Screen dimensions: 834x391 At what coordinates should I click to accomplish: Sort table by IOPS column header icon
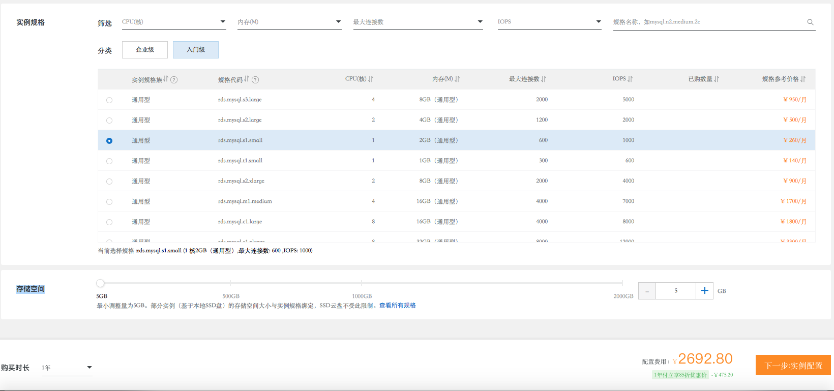(630, 79)
